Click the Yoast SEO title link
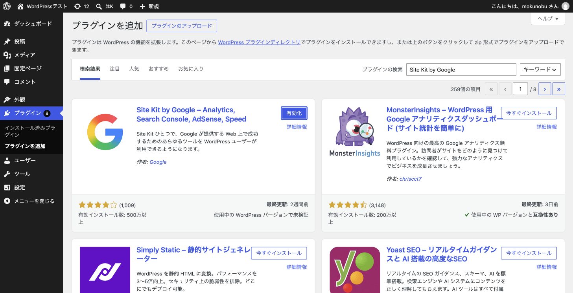The height and width of the screenshot is (293, 573). tap(442, 254)
